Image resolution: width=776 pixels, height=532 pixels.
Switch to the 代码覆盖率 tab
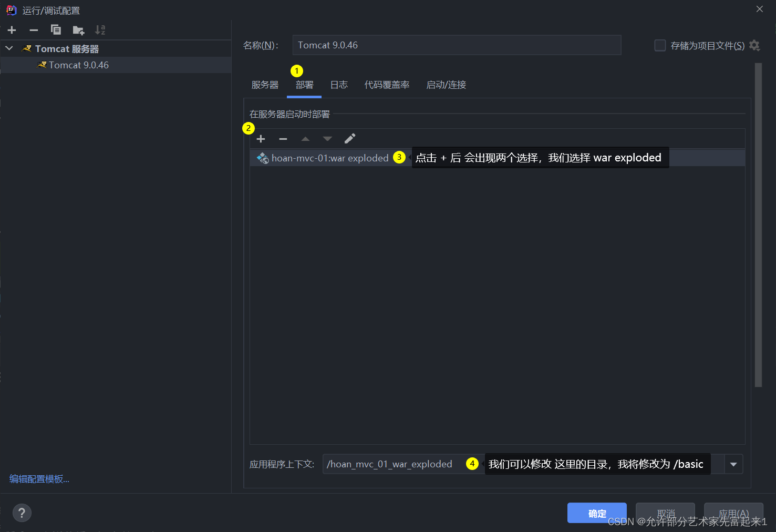[387, 85]
